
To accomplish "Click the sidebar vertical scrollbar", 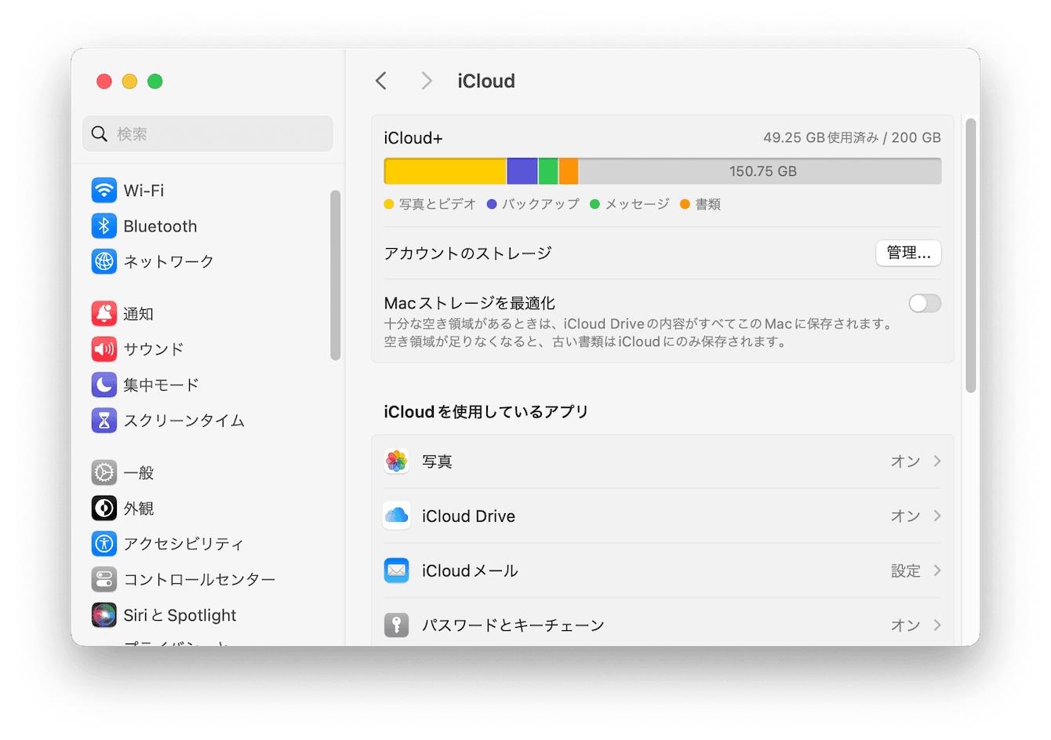I will point(336,275).
